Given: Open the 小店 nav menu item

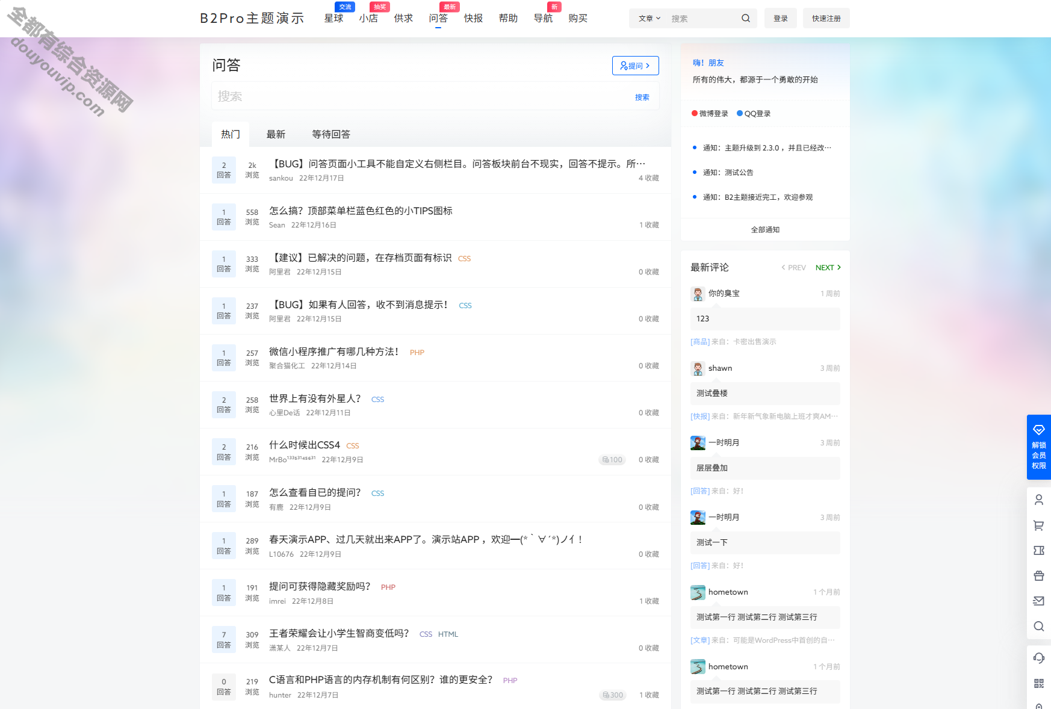Looking at the screenshot, I should coord(368,18).
